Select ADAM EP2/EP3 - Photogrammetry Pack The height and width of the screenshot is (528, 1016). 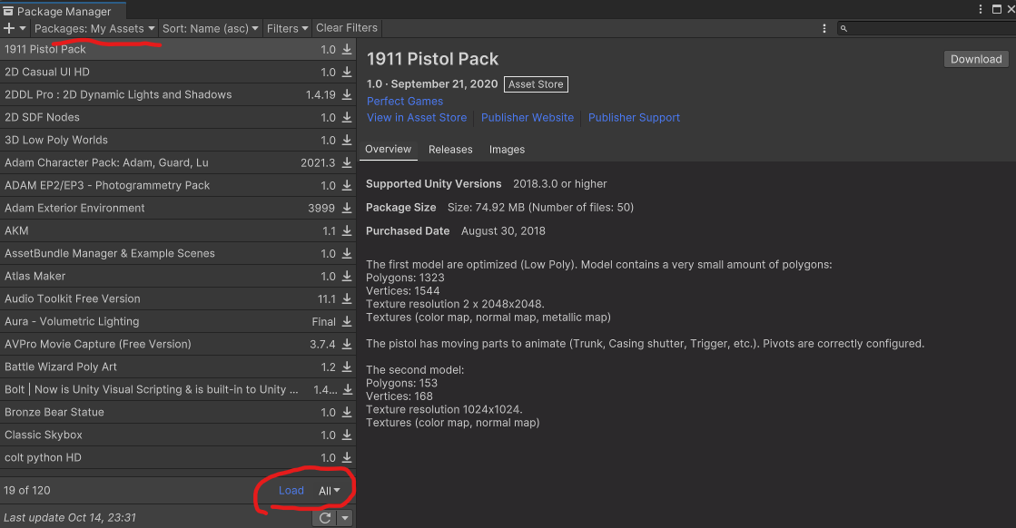point(178,185)
